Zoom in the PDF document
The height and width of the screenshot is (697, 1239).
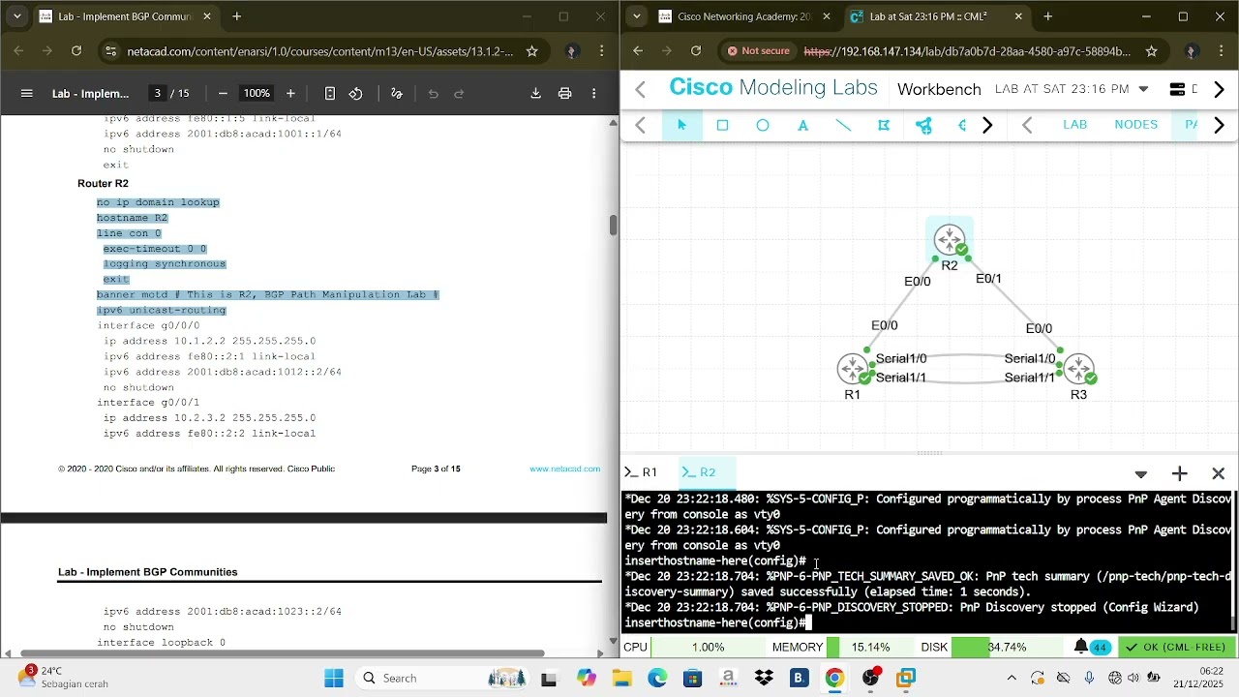click(290, 94)
